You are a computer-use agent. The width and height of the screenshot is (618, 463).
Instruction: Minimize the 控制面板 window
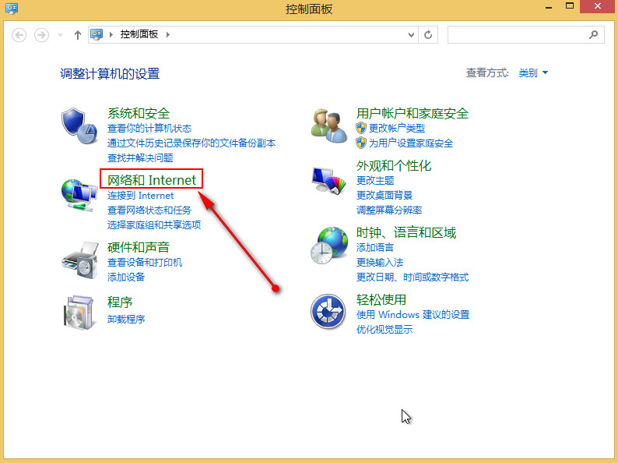click(549, 7)
